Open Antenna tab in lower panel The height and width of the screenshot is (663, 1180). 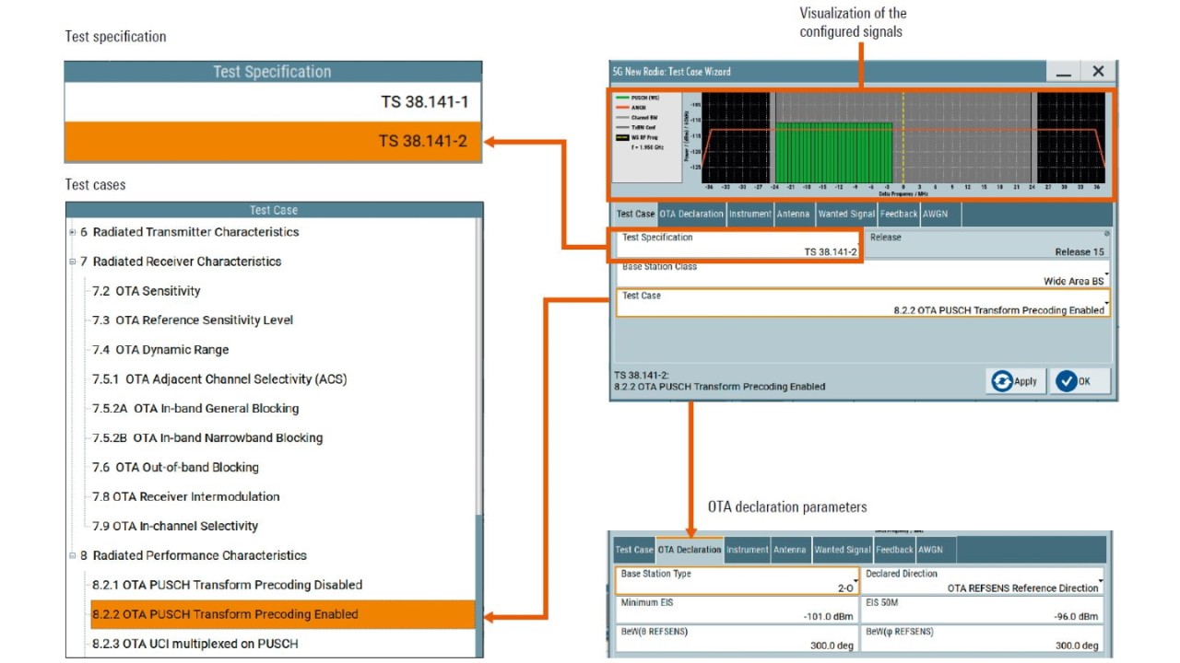(x=790, y=550)
